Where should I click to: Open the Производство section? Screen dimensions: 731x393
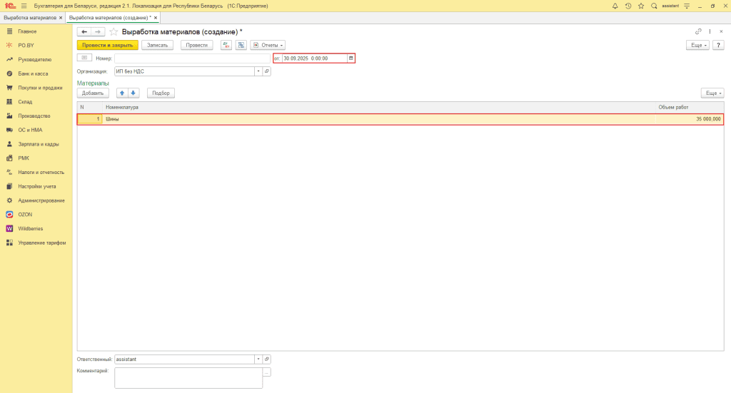coord(34,116)
